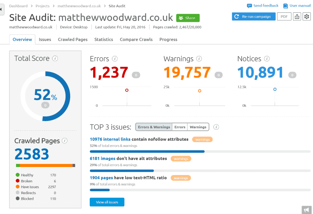The image size is (313, 214).
Task: Select the Errors filter toggle
Action: 180,127
